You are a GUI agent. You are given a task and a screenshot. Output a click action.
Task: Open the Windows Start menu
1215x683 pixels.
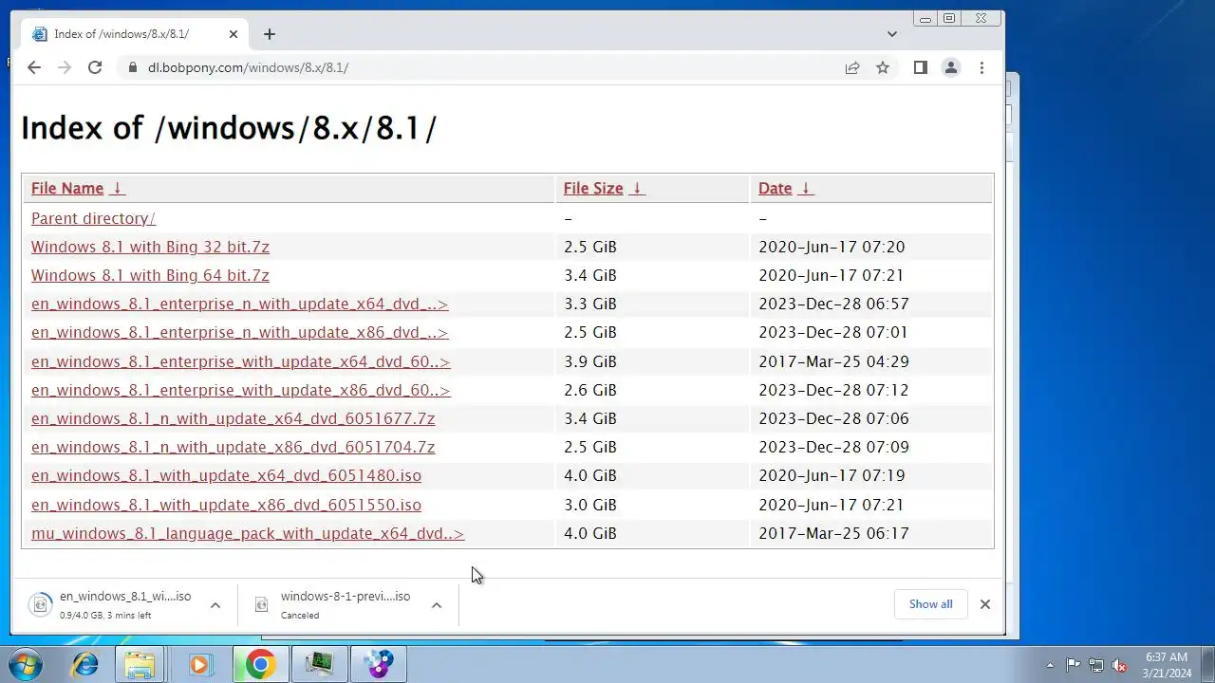click(26, 664)
